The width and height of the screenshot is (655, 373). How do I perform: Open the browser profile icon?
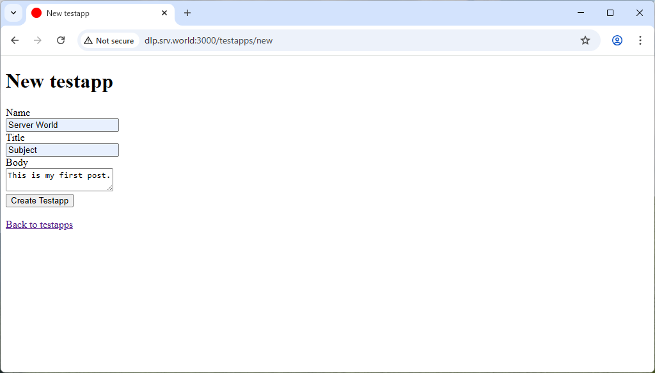(x=617, y=40)
